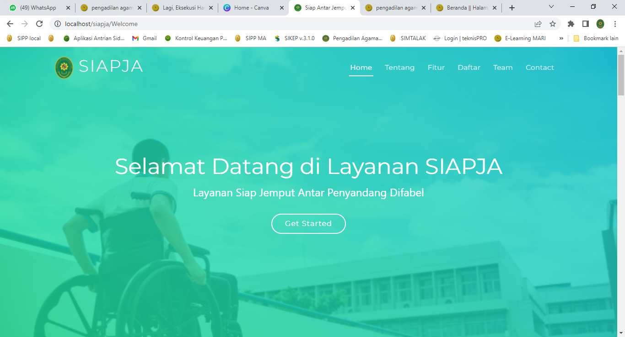The image size is (625, 337).
Task: Open the SIMTALAK bookmark
Action: pos(408,38)
